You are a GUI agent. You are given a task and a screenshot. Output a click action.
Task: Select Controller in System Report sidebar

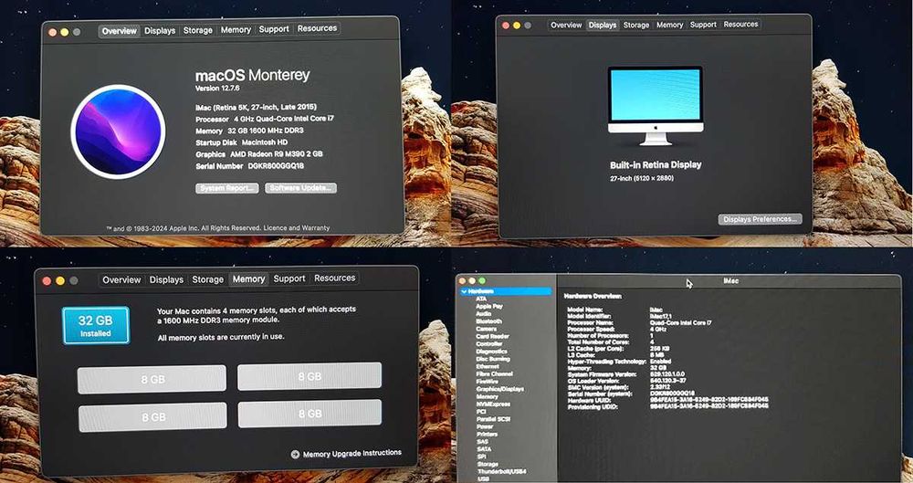coord(489,343)
